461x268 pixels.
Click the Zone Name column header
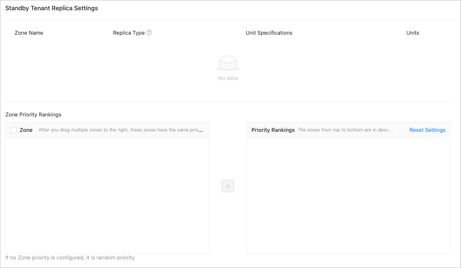[x=29, y=33]
